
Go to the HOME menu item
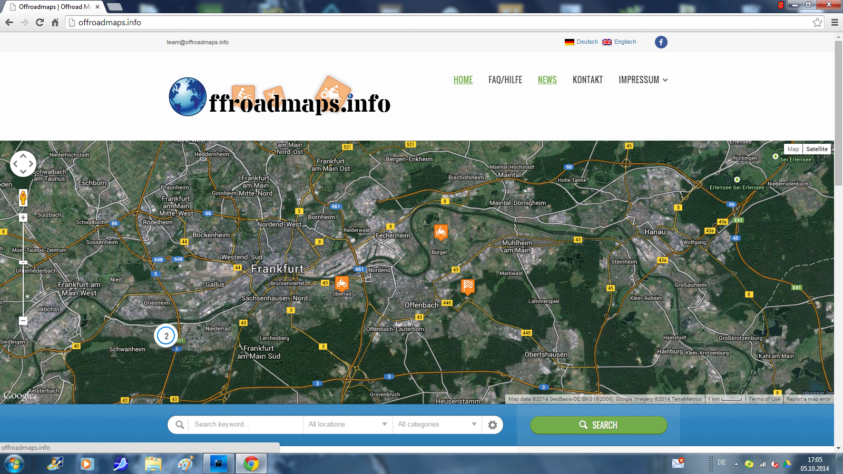coord(463,80)
